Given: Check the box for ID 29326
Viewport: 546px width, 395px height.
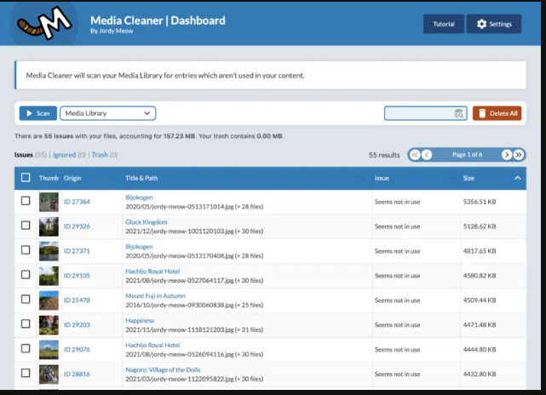Looking at the screenshot, I should point(26,226).
